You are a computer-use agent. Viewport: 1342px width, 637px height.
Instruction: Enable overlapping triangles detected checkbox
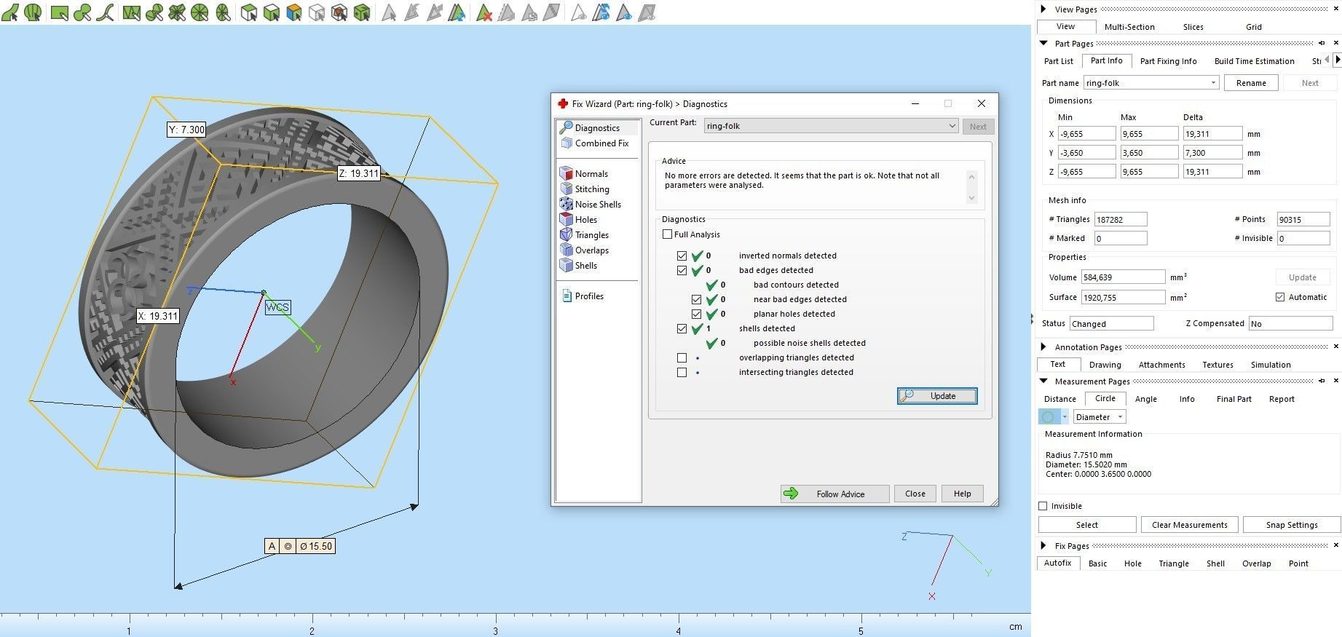[x=682, y=357]
